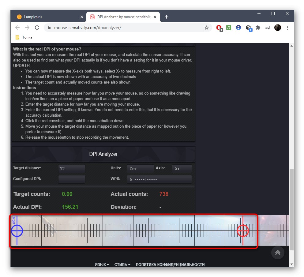
Task: Open the red ad-blocker extension
Action: click(x=219, y=28)
